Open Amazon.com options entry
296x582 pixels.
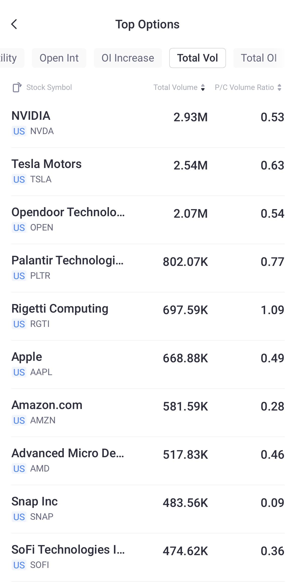pos(148,412)
